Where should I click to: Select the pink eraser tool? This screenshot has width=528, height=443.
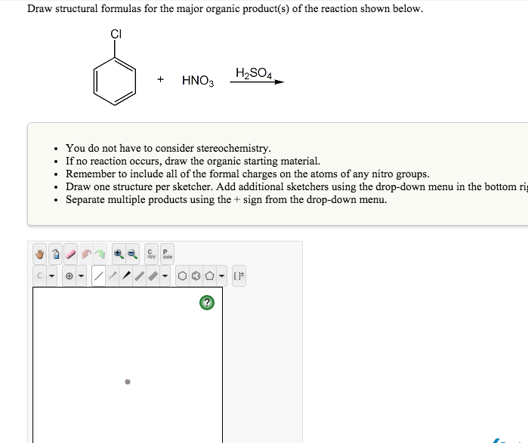[x=71, y=254]
